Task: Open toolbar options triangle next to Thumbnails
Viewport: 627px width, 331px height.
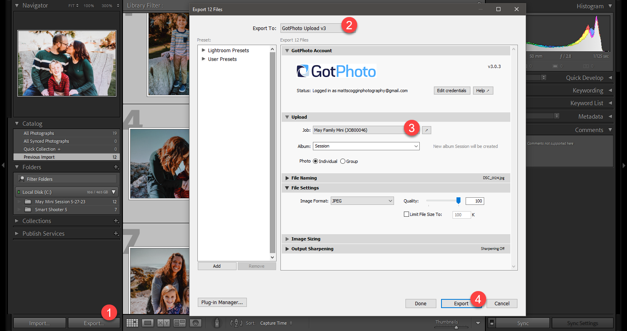Action: tap(478, 323)
